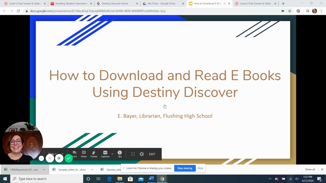The image size is (326, 183).
Task: Open media control icon in Chrome toolbar
Action: pyautogui.click(x=307, y=11)
